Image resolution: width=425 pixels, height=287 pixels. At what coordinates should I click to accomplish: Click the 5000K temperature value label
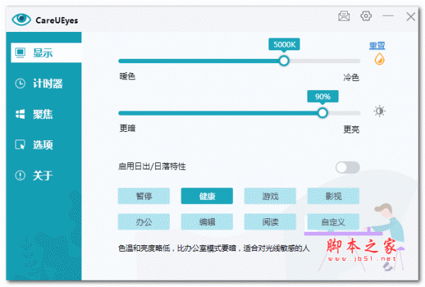pyautogui.click(x=284, y=44)
